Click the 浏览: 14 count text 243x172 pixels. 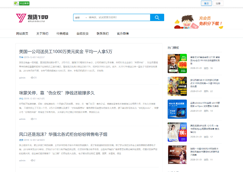coord(208,111)
